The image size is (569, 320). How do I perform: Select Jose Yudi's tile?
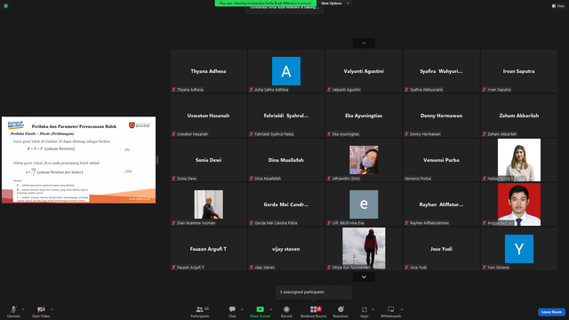(x=441, y=249)
